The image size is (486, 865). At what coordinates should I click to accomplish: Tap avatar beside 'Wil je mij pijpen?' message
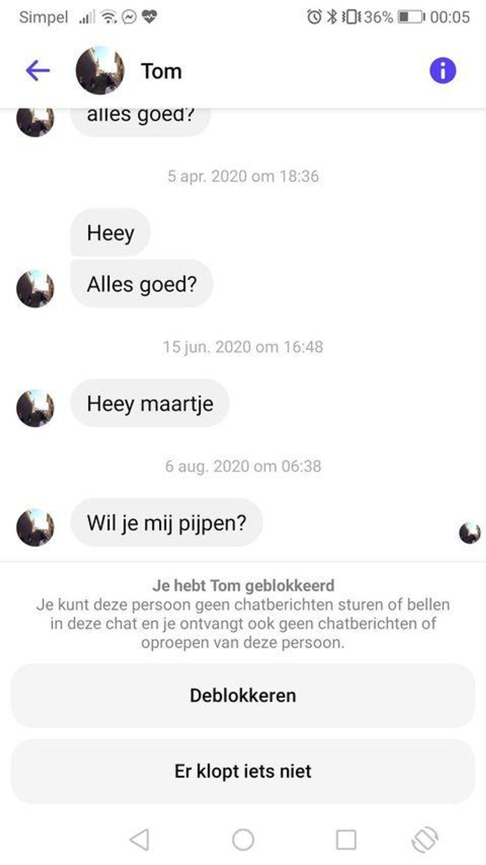(35, 527)
